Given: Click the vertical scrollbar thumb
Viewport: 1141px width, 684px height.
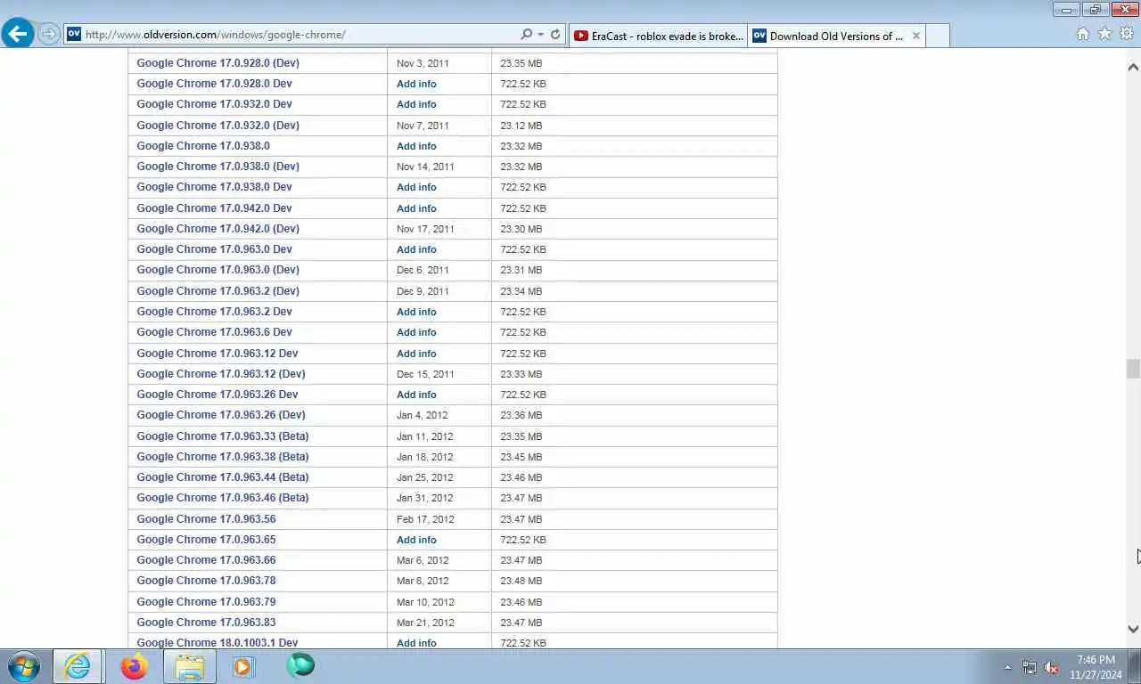Looking at the screenshot, I should coord(1133,369).
